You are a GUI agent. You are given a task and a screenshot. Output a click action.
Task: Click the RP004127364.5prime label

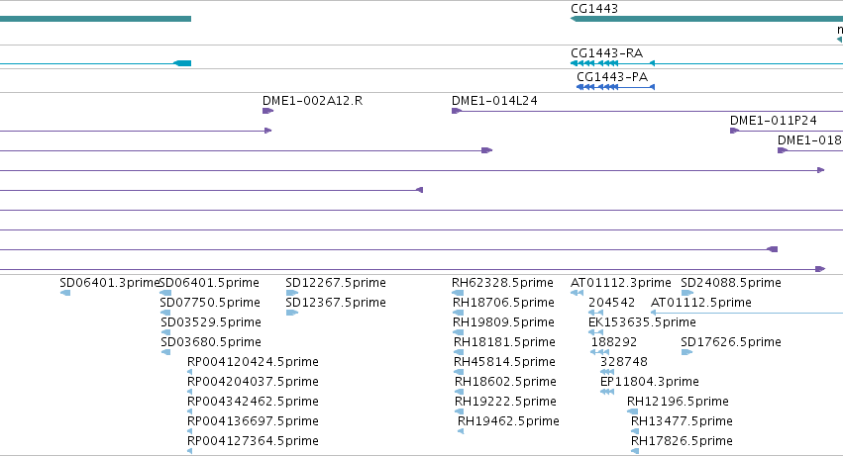tap(253, 441)
